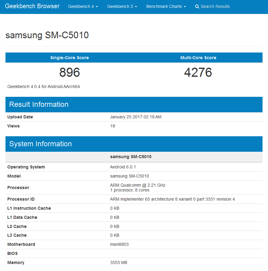Click the BIOS row label
Viewport: 268px width, 271px height.
pos(12,253)
